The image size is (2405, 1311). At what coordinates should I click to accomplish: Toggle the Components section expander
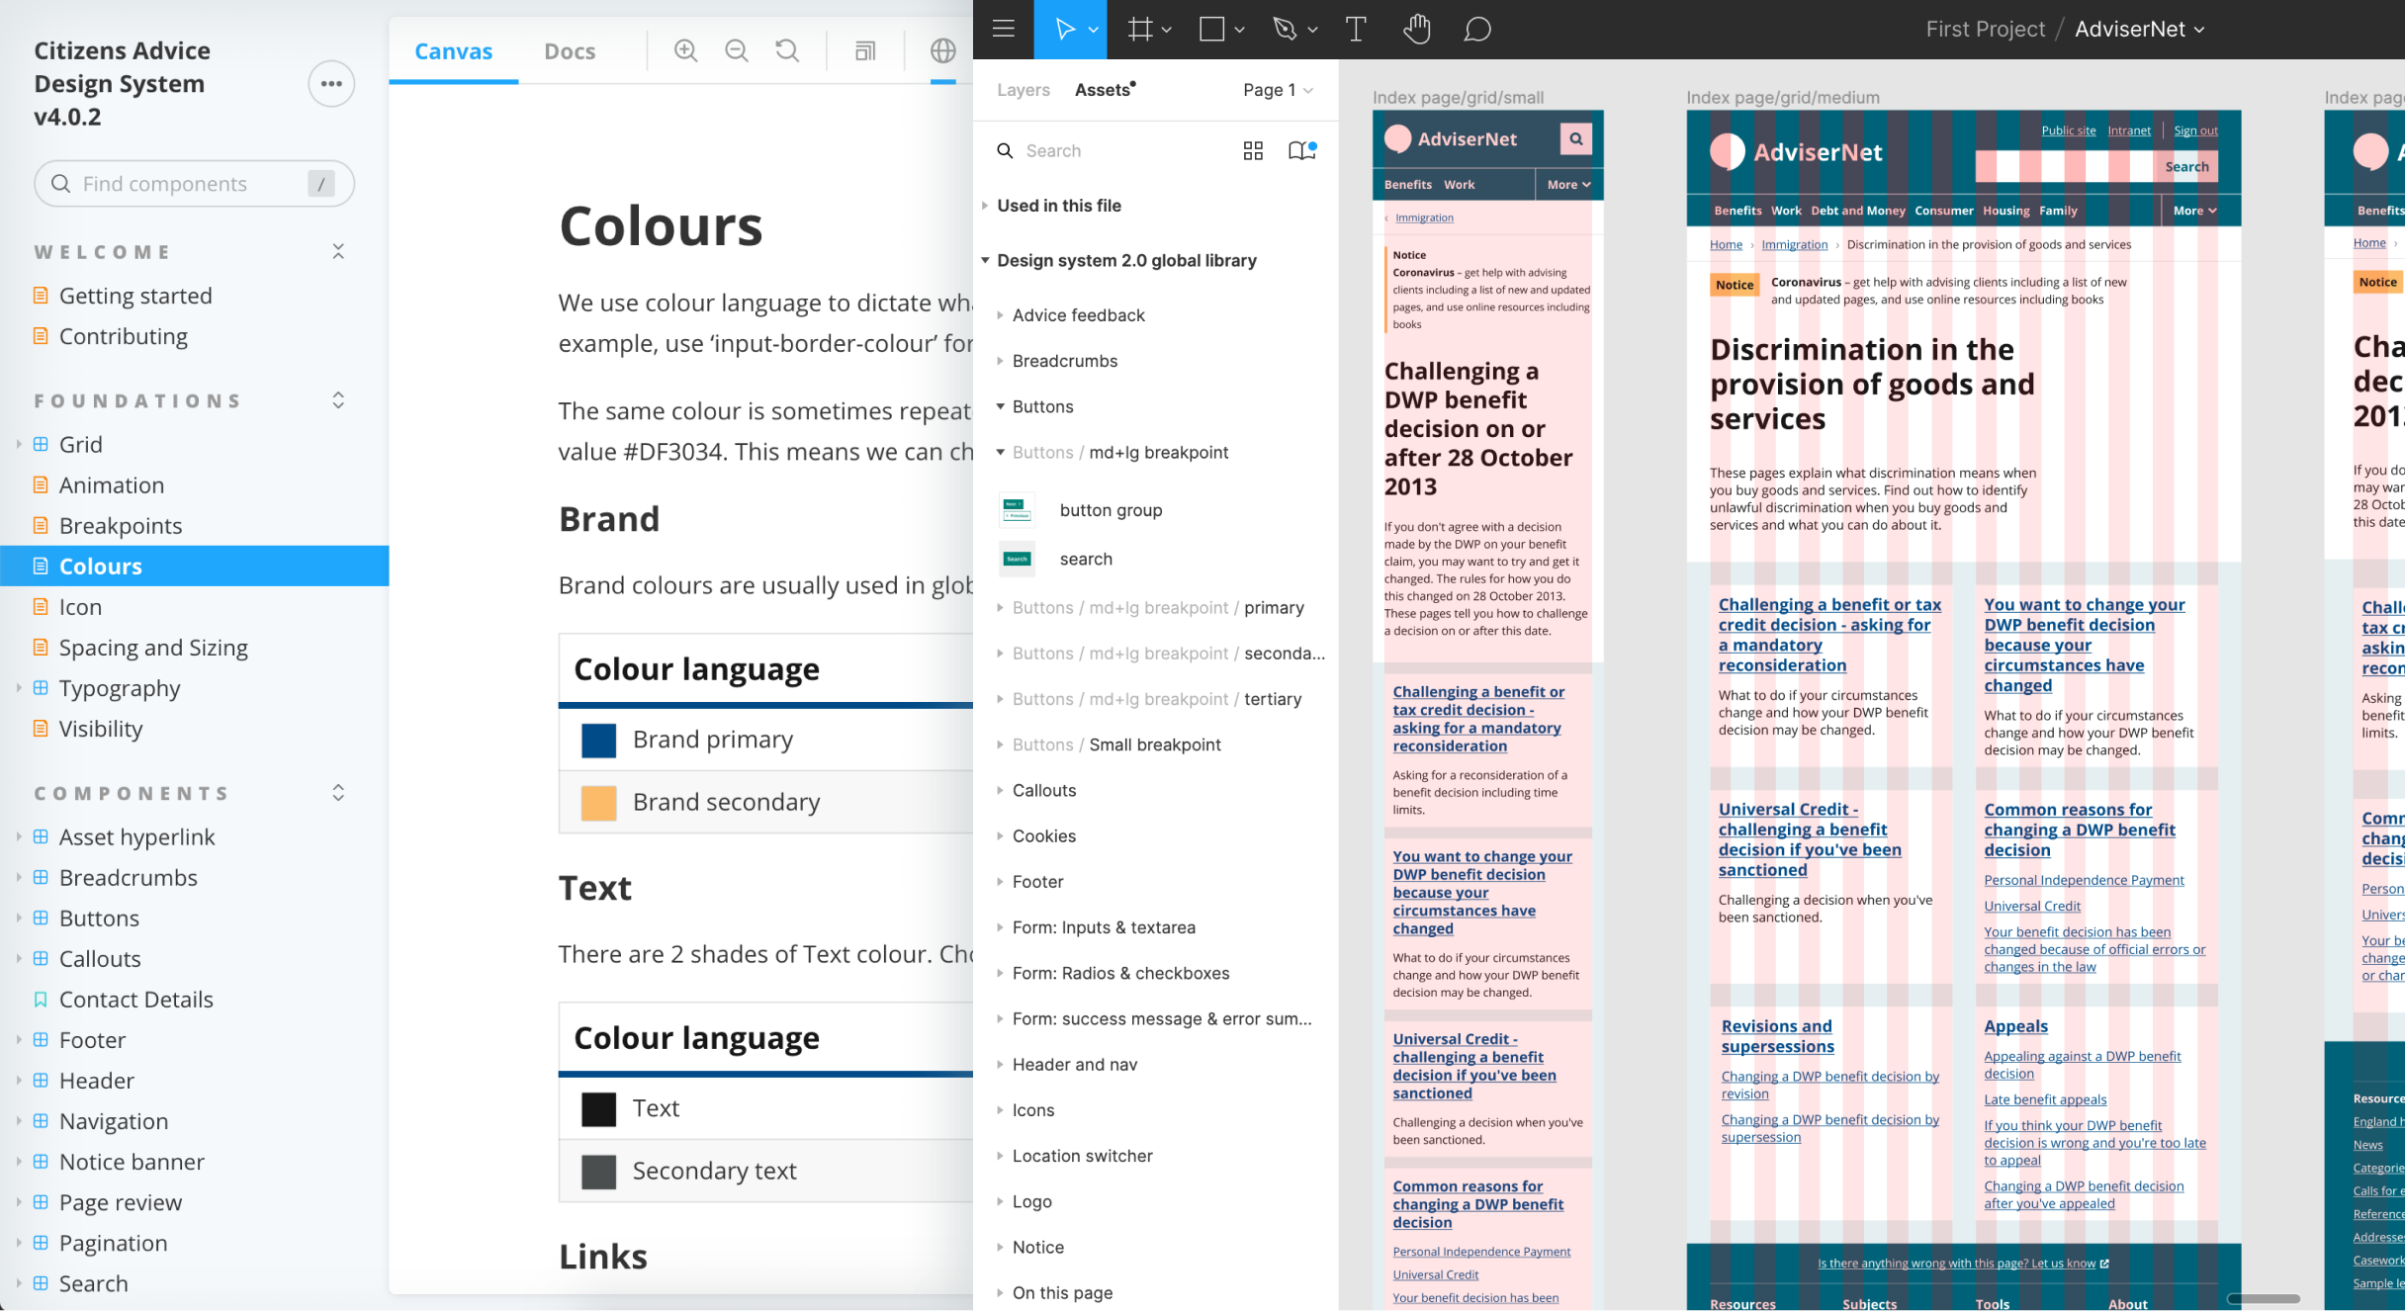click(x=338, y=793)
